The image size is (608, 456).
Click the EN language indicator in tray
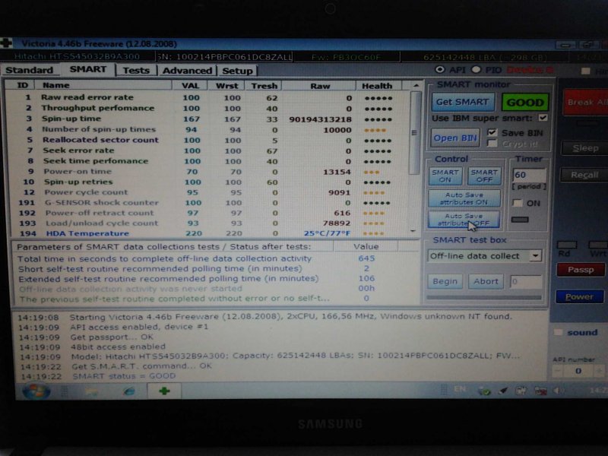[x=461, y=389]
